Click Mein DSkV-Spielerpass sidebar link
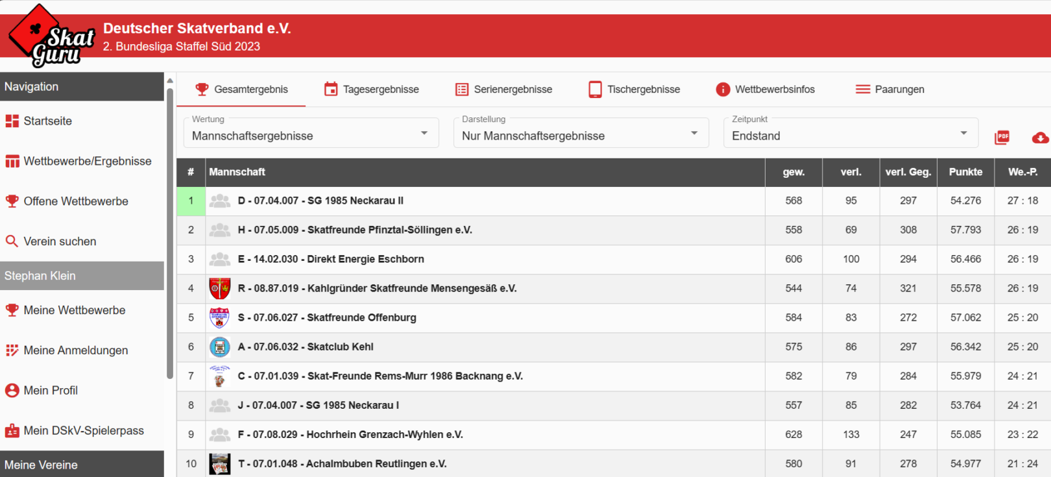1051x477 pixels. pyautogui.click(x=83, y=431)
